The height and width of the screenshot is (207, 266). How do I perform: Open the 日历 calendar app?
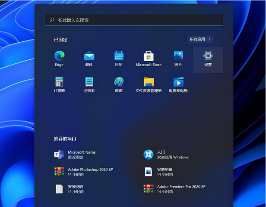[x=119, y=56]
